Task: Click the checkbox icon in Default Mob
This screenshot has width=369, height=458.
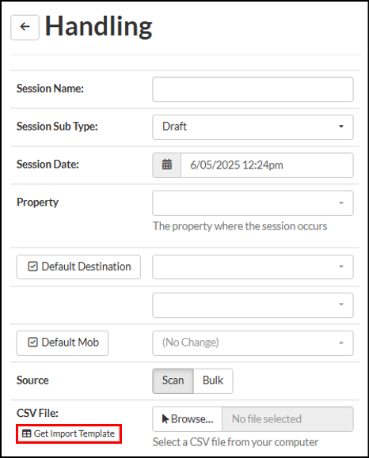Action: 32,343
